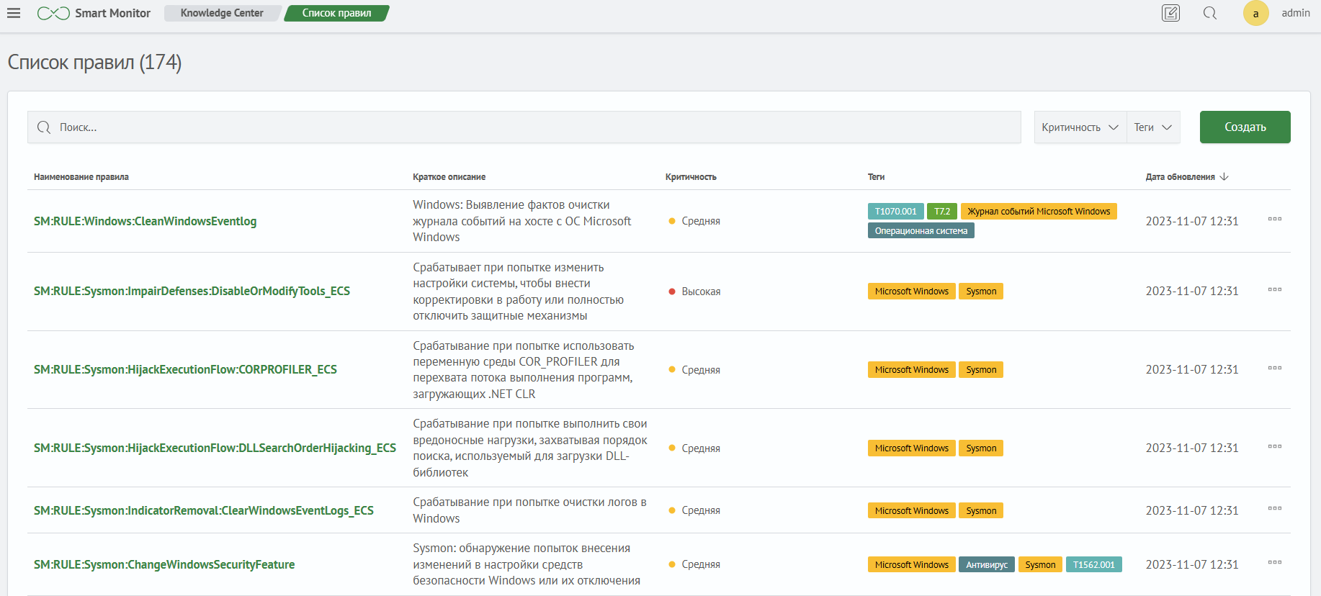The image size is (1321, 596).
Task: Click description of ClearWindowsEventLogs_ECS rule
Action: 529,510
